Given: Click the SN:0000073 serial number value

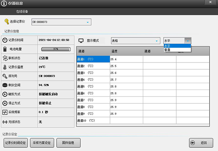Looking at the screenshot, I should (47, 76).
